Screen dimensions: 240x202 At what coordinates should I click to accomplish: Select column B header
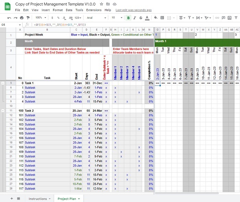pyautogui.click(x=47, y=30)
